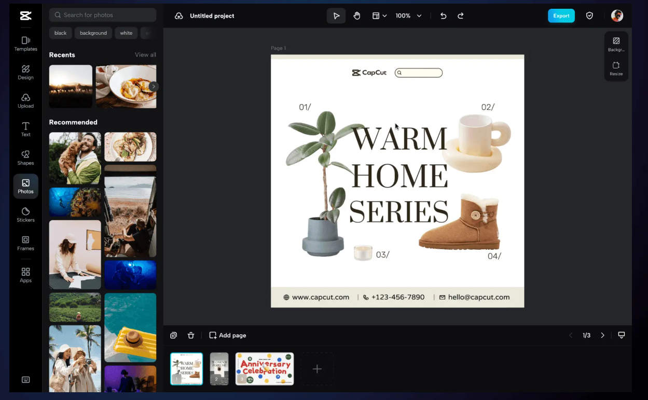This screenshot has width=648, height=400.
Task: Open the 100% zoom dropdown
Action: pyautogui.click(x=408, y=16)
